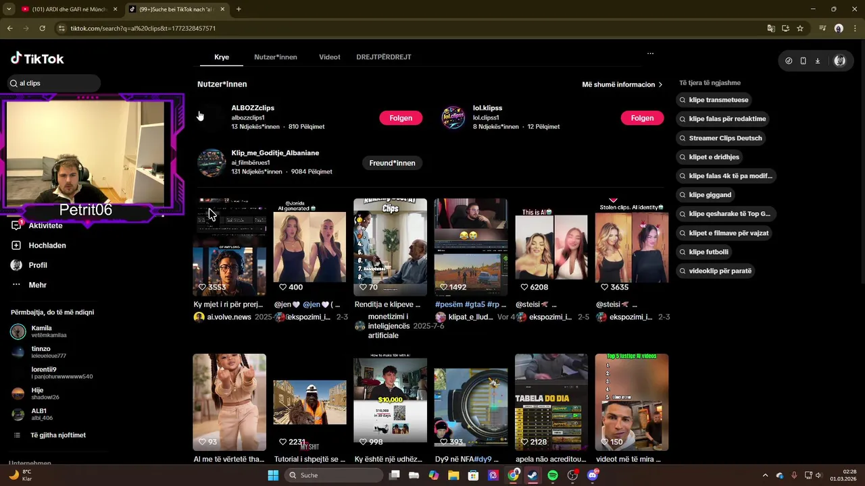Open Aktivitete in sidebar
This screenshot has width=865, height=486.
45,225
